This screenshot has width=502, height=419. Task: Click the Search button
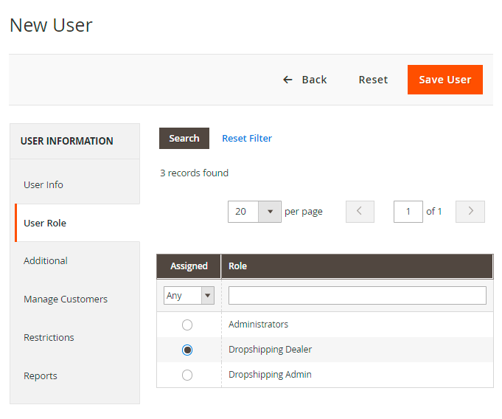pos(184,138)
